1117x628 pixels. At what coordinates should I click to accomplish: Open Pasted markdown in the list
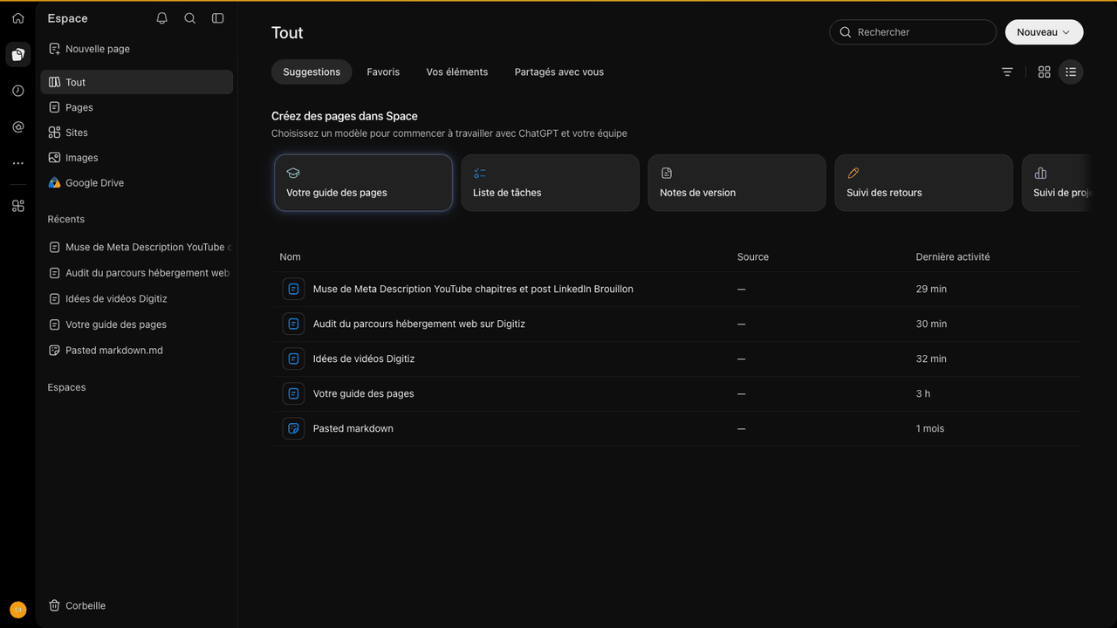coord(677,428)
